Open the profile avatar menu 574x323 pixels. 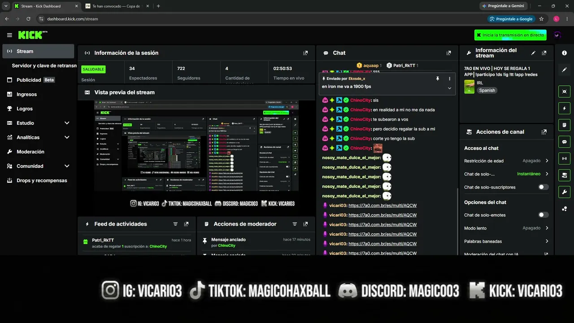557,35
